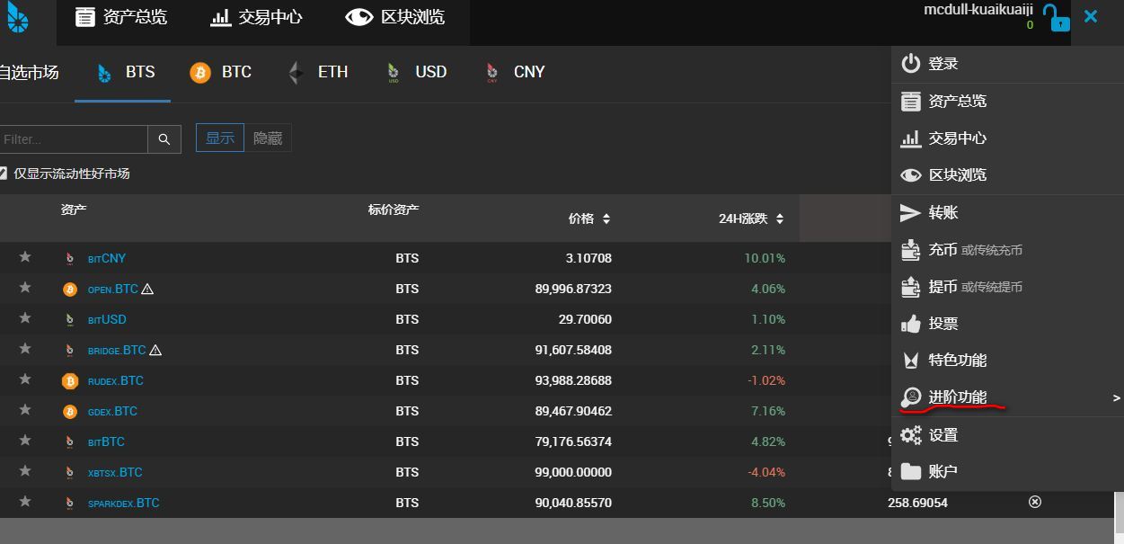Select the CNY market tab
The image size is (1124, 544).
click(x=515, y=72)
